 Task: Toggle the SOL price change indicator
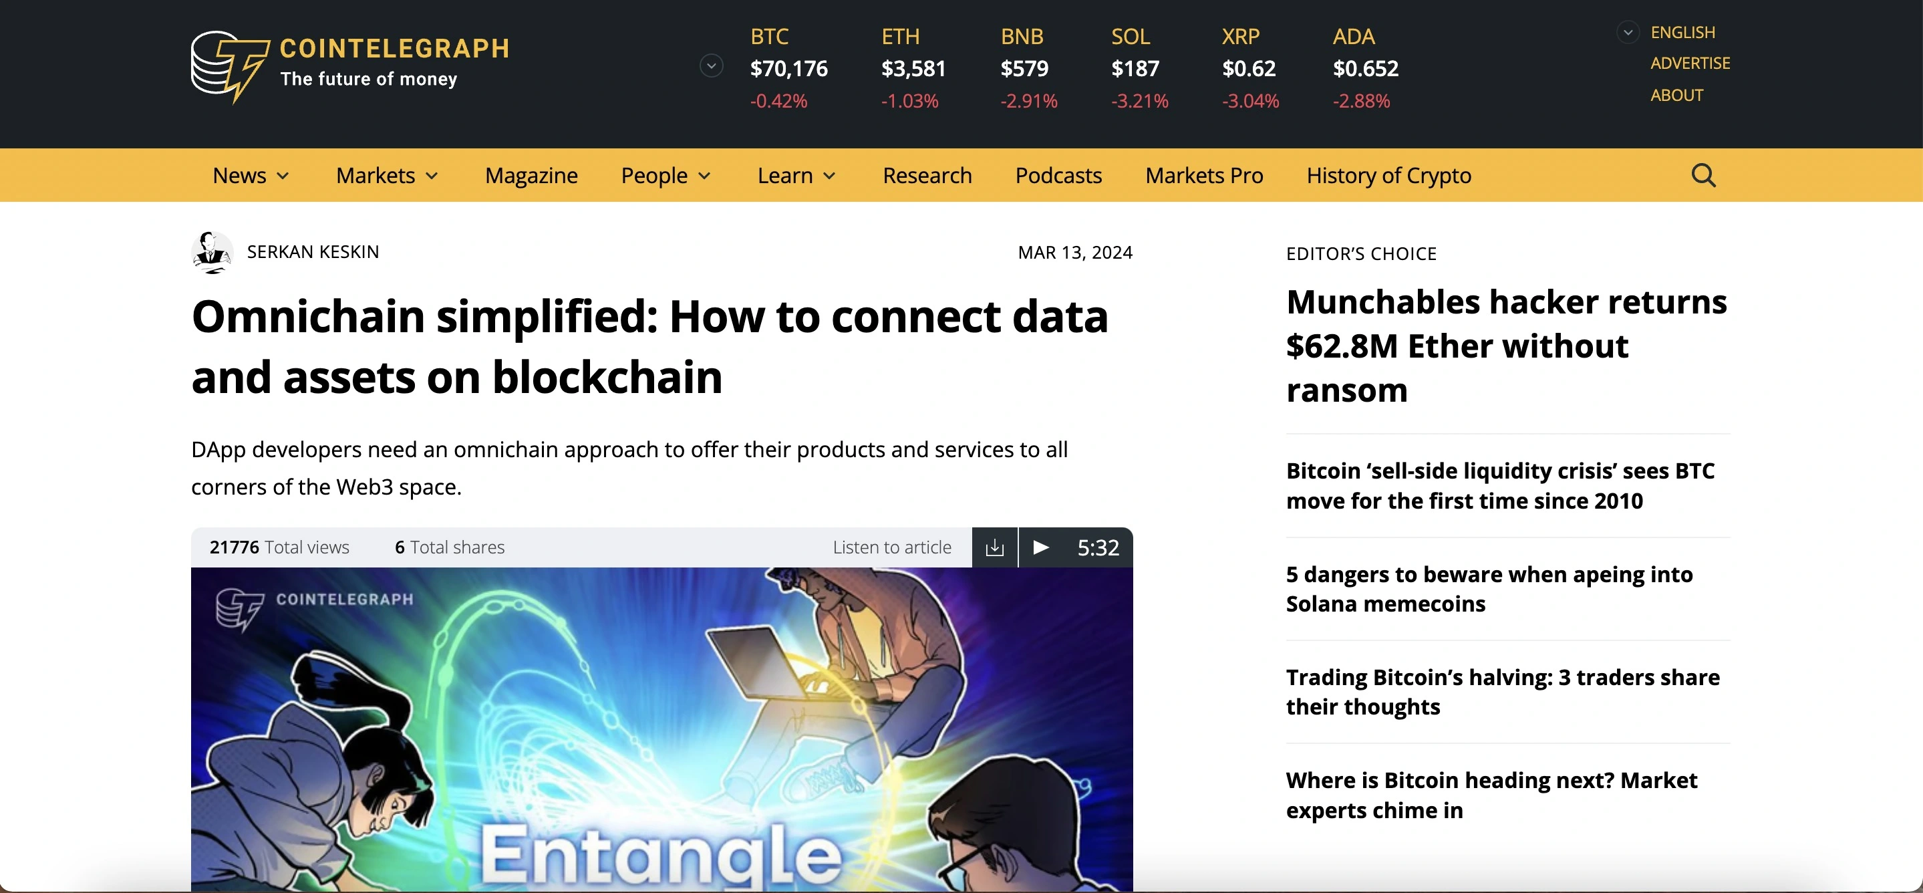pyautogui.click(x=1139, y=100)
